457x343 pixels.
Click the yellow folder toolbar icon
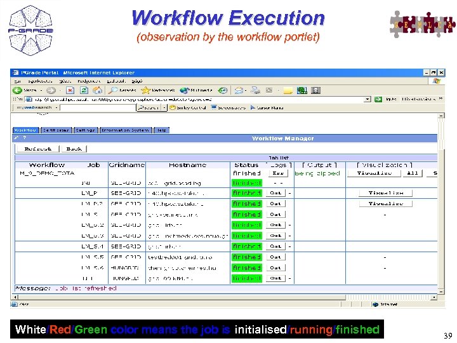point(288,91)
